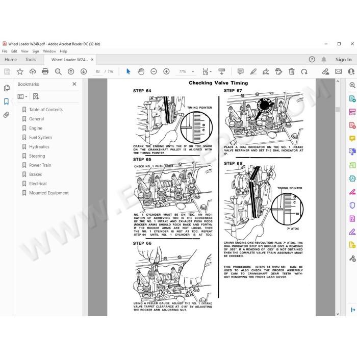Jump to Mounted Equipment bookmark
This screenshot has height=357, width=357.
[x=49, y=193]
